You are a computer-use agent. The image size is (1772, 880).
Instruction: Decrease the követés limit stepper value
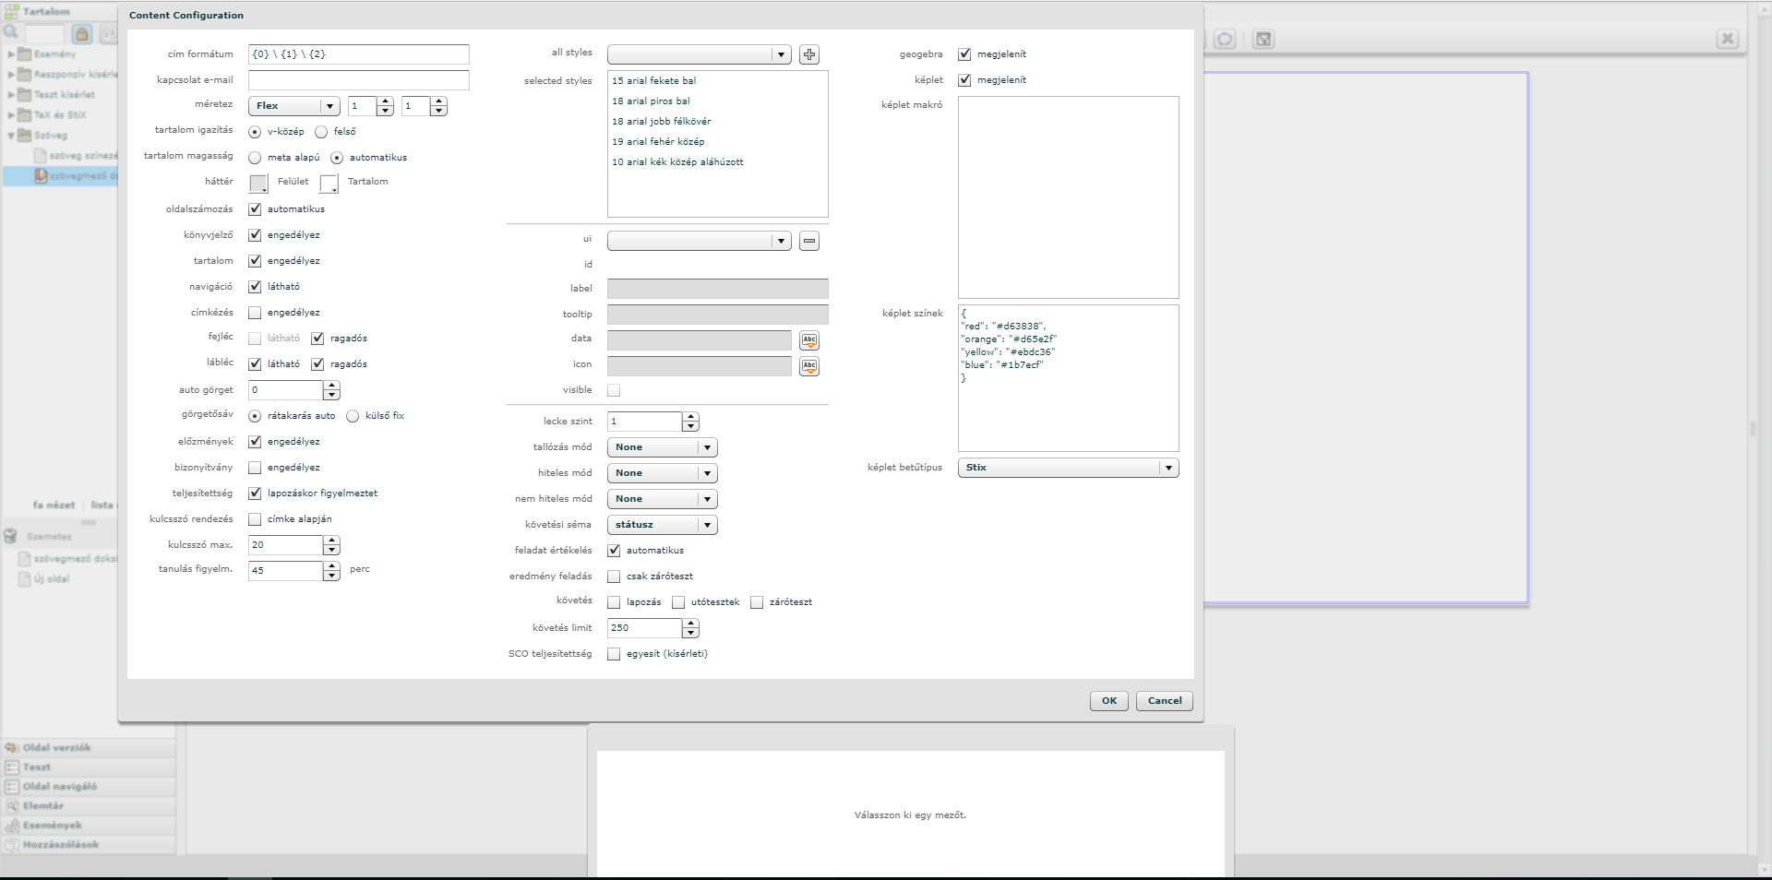coord(690,633)
